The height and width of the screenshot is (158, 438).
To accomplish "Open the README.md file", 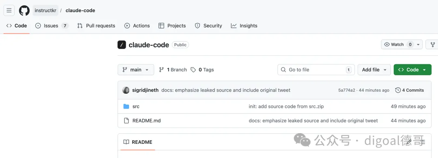I will [147, 121].
